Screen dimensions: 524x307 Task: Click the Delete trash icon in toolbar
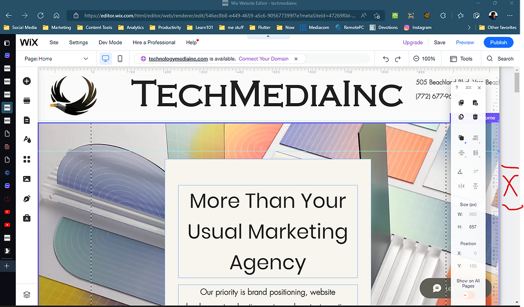475,117
